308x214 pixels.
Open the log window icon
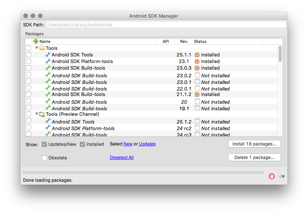coord(282,176)
